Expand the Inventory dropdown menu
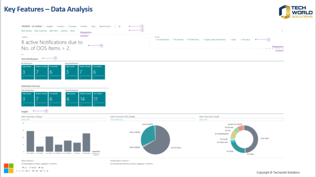The image size is (316, 177). click(61, 27)
